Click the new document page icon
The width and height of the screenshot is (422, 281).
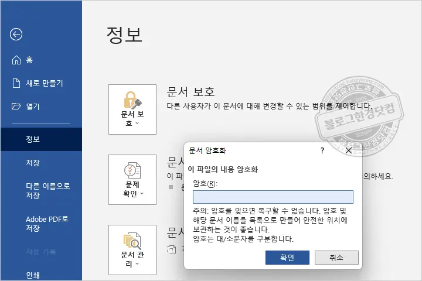(x=16, y=83)
